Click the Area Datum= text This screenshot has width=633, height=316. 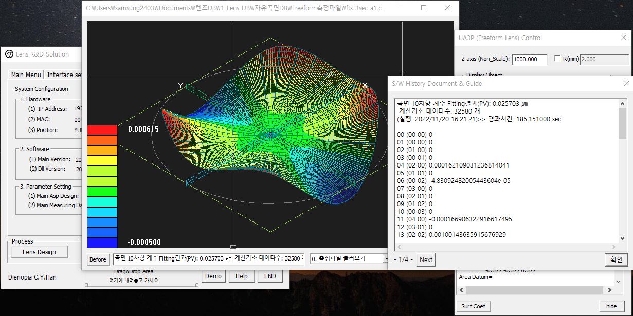pos(476,277)
